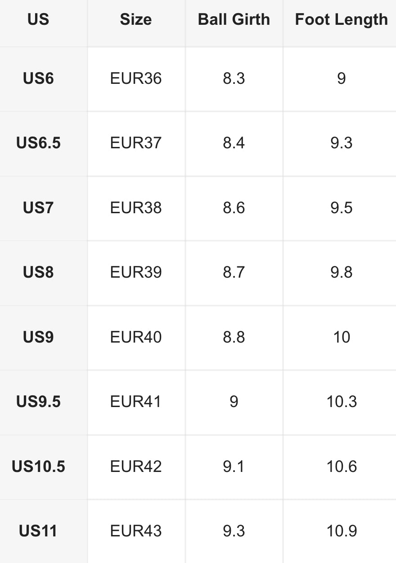
Task: Select the US7 row label
Action: [38, 208]
